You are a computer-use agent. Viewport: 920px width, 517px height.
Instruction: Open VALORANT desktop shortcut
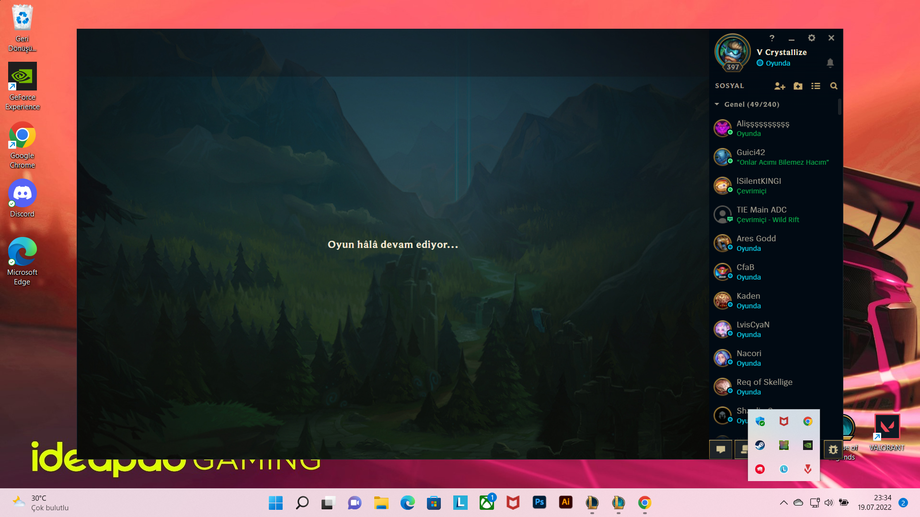point(887,433)
